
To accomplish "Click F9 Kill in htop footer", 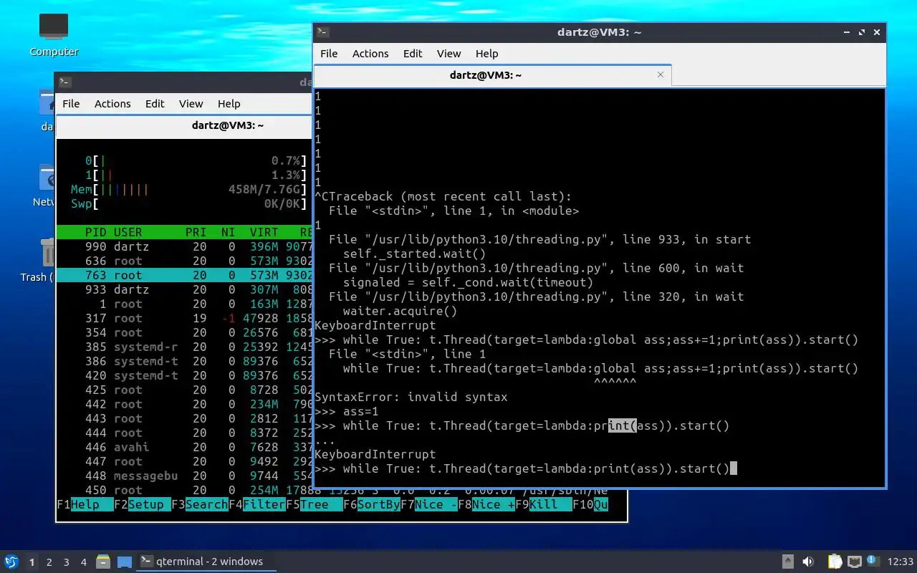I will coord(544,504).
